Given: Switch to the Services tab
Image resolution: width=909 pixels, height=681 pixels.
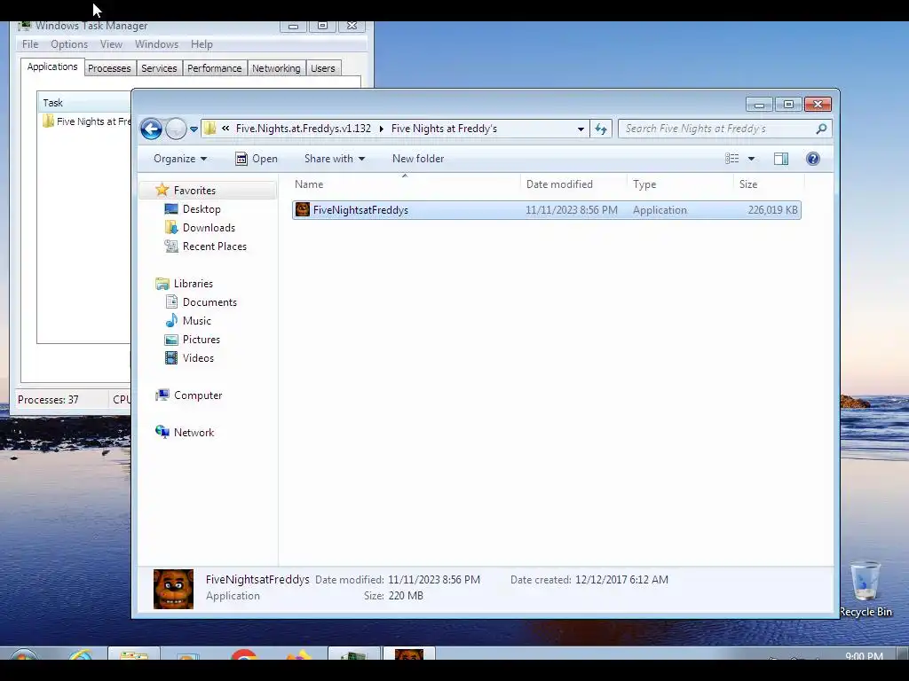Looking at the screenshot, I should [159, 68].
